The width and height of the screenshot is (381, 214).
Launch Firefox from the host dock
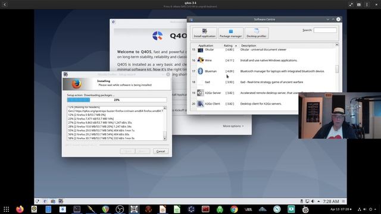[x=20, y=209]
